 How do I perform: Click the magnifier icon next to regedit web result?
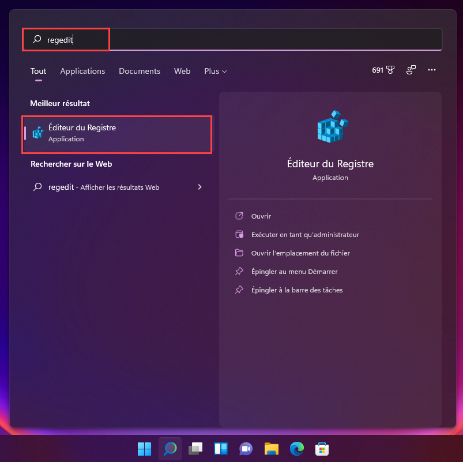(x=37, y=187)
